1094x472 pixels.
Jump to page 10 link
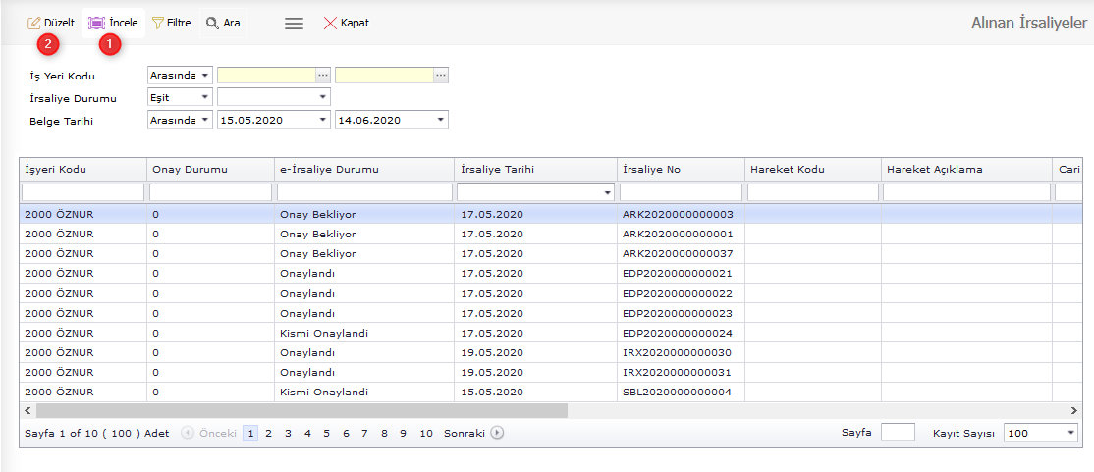coord(425,433)
